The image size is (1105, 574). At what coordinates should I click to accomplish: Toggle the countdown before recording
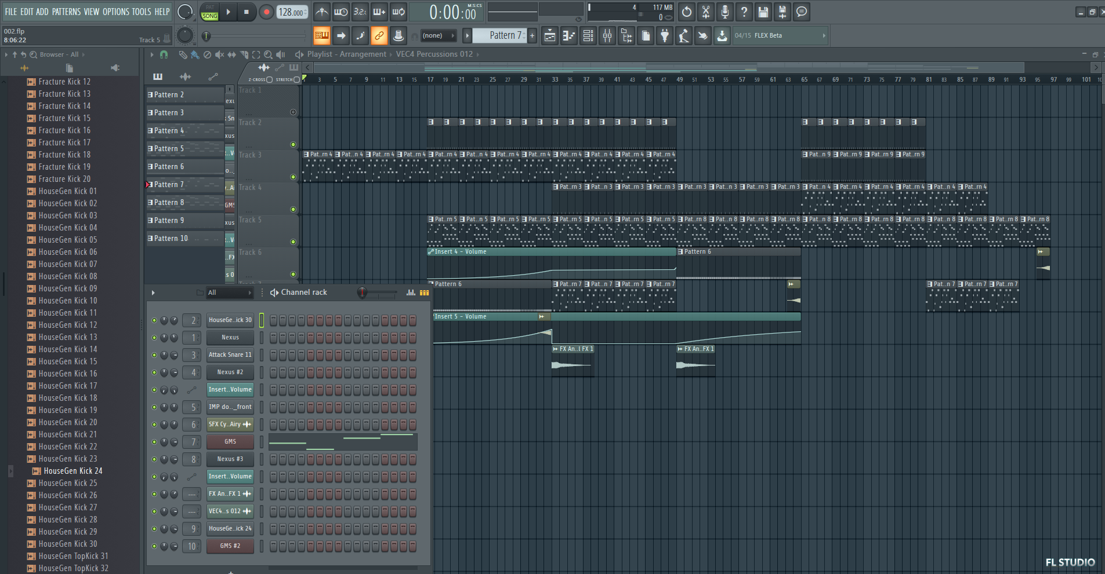(360, 12)
